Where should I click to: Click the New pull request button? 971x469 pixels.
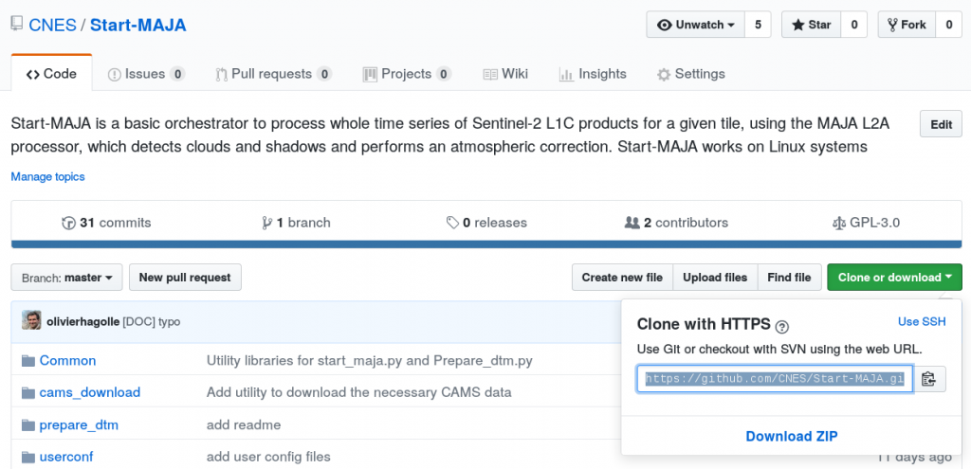coord(185,278)
